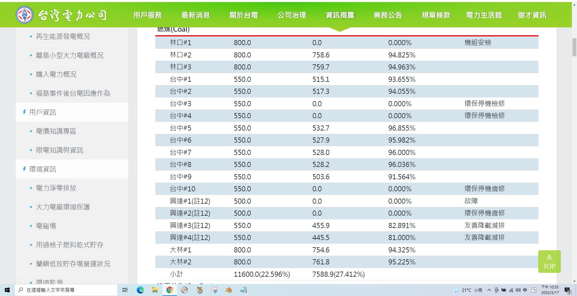Go to 購入電力概況 page
Screen dimensions: 577x296
pos(56,74)
